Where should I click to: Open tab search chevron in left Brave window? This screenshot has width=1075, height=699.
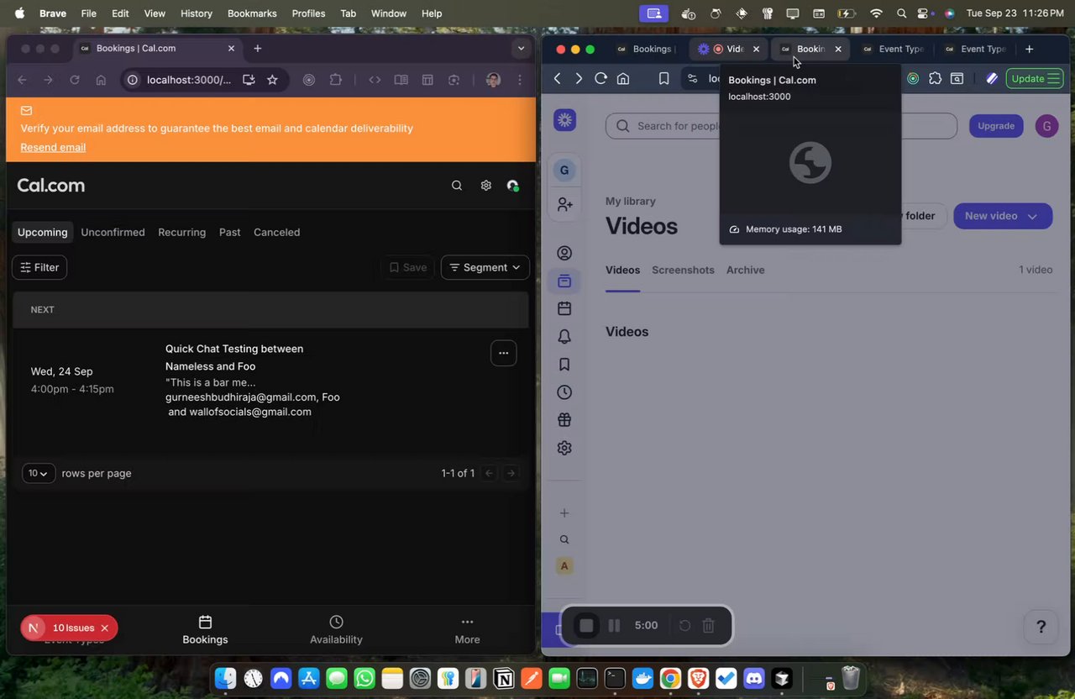(x=522, y=49)
